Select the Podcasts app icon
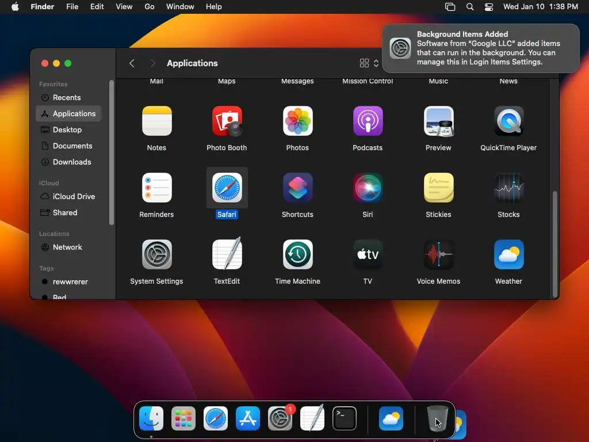The width and height of the screenshot is (589, 442). pos(368,121)
